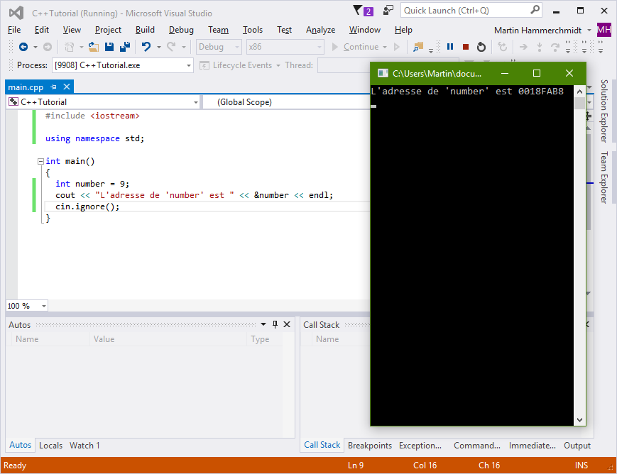617x474 pixels.
Task: Open the View menu
Action: point(72,30)
